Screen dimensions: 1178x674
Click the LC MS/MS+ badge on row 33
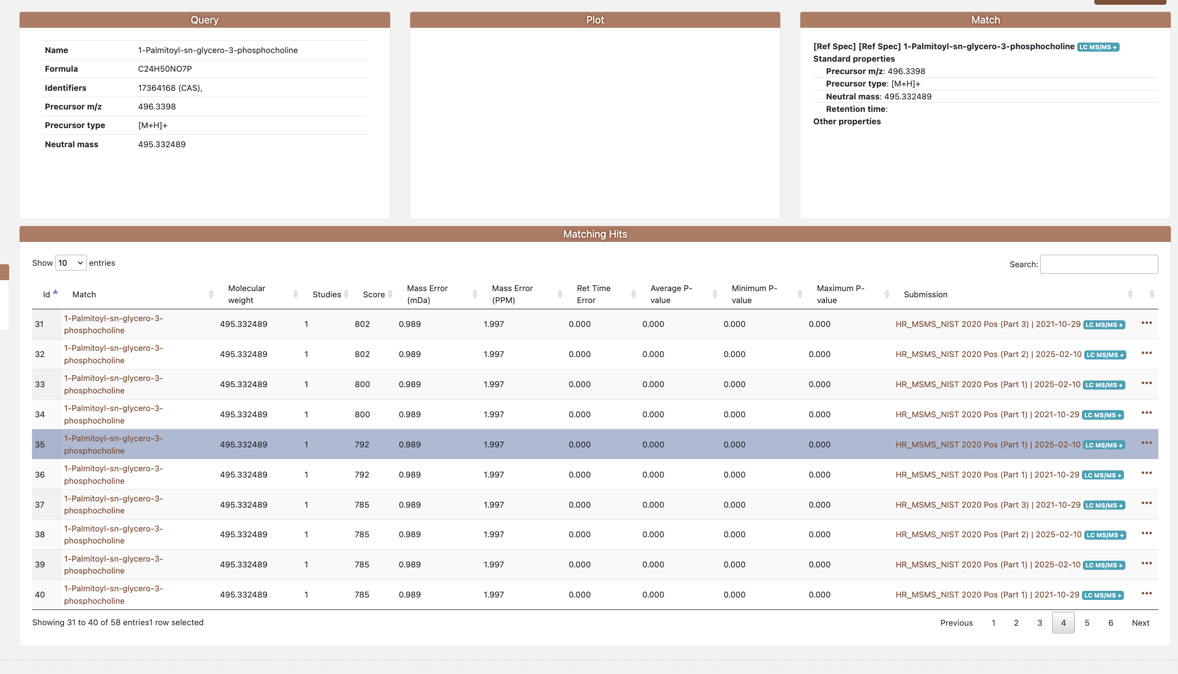(1104, 385)
